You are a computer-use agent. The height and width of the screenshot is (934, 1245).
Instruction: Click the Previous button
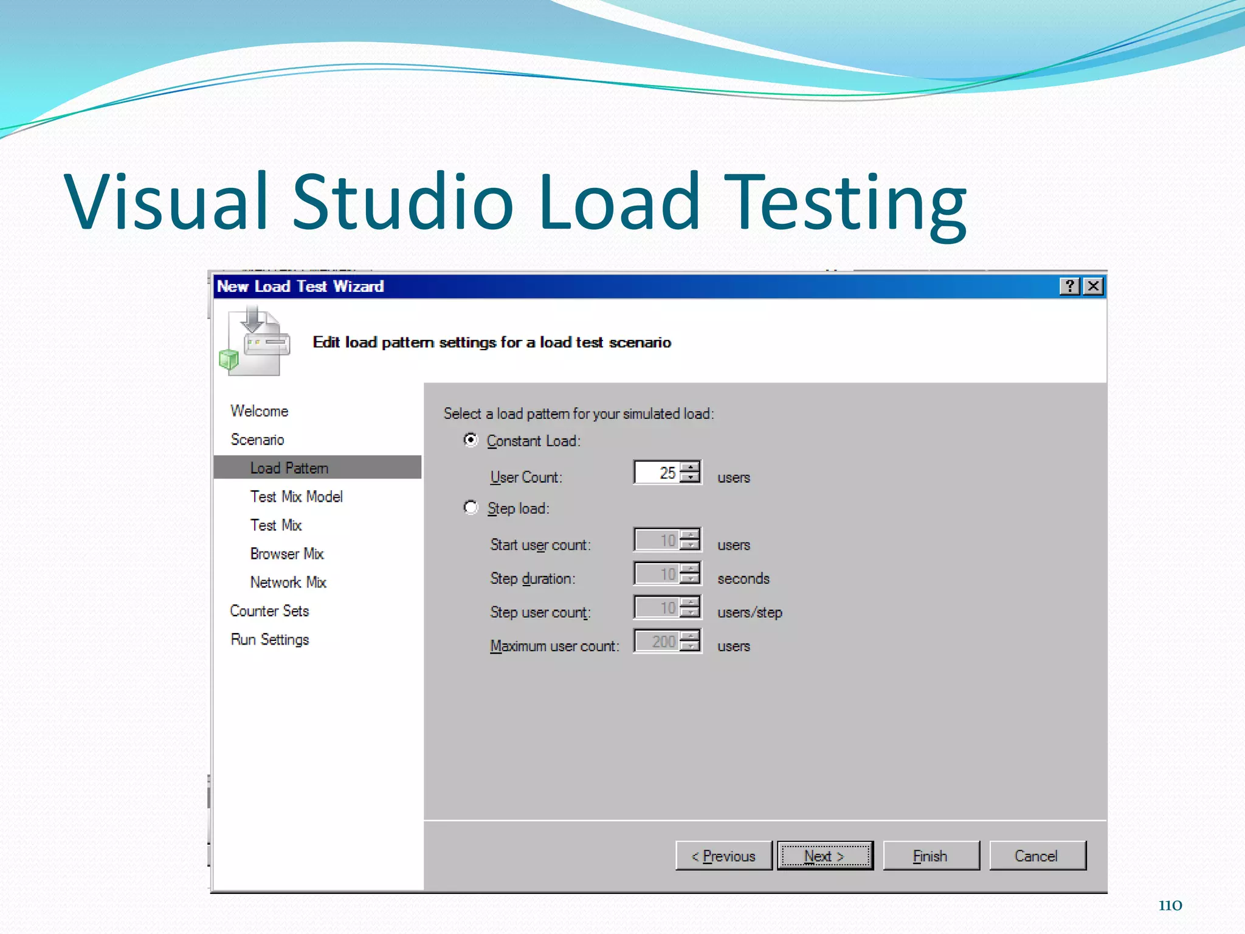[723, 856]
